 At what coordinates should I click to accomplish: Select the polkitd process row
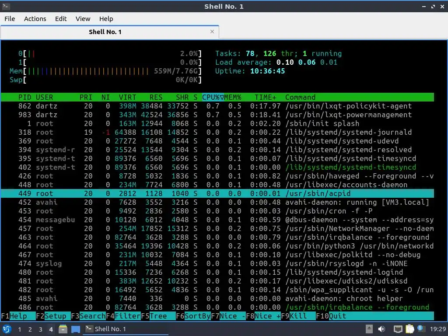217,255
